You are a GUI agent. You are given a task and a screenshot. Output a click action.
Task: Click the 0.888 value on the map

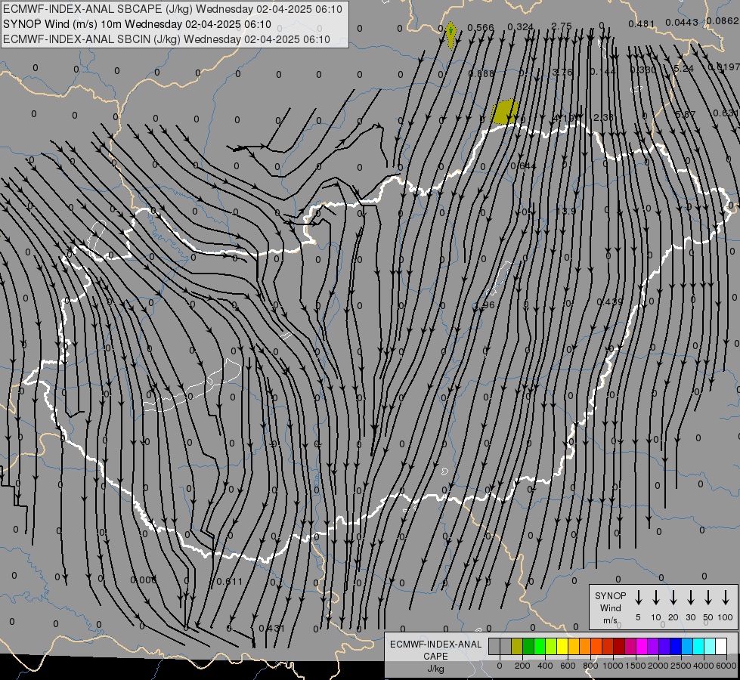(481, 73)
